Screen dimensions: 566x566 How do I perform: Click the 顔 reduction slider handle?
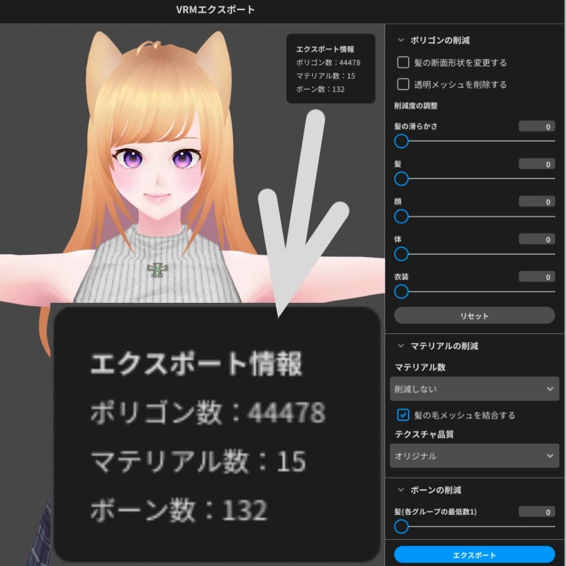(401, 217)
